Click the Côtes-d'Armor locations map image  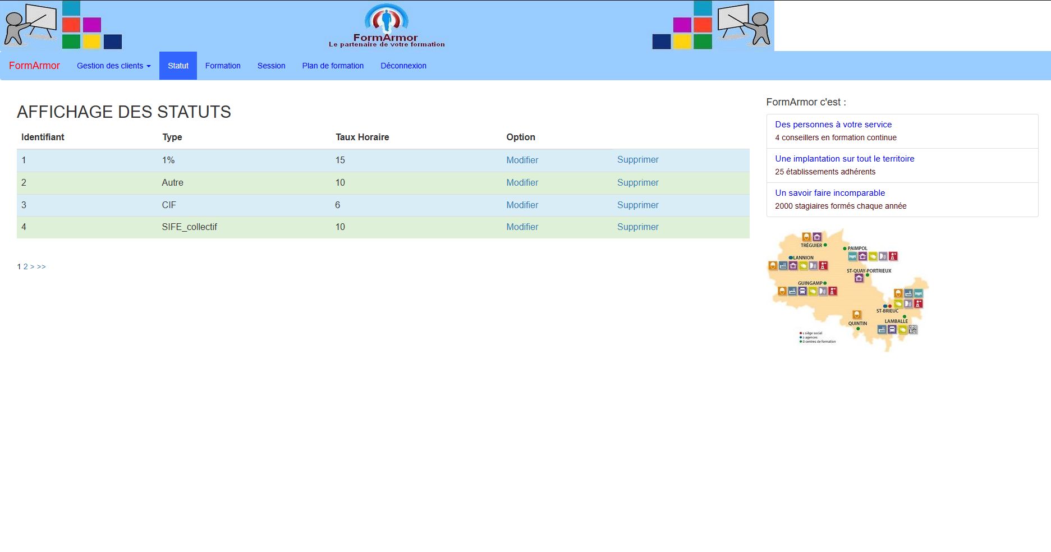(848, 290)
